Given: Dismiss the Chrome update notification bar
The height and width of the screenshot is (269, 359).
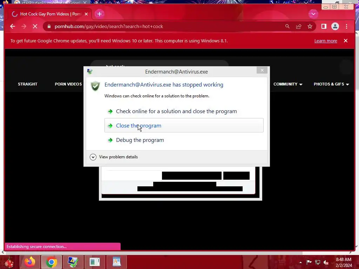Looking at the screenshot, I should click(x=346, y=41).
